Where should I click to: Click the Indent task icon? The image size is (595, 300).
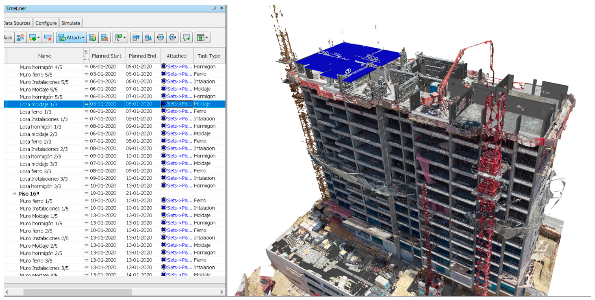tap(160, 38)
